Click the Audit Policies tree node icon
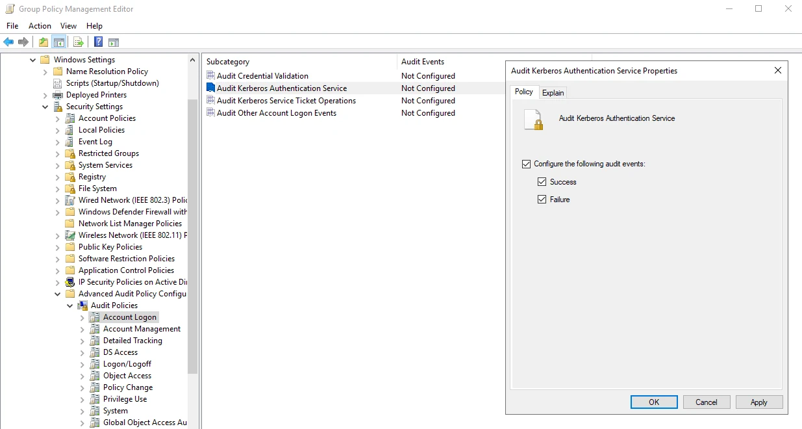Screen dimensions: 802x429 pos(82,305)
